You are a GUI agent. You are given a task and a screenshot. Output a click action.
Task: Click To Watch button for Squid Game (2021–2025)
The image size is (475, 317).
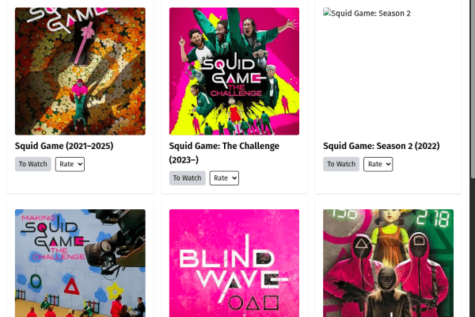33,164
